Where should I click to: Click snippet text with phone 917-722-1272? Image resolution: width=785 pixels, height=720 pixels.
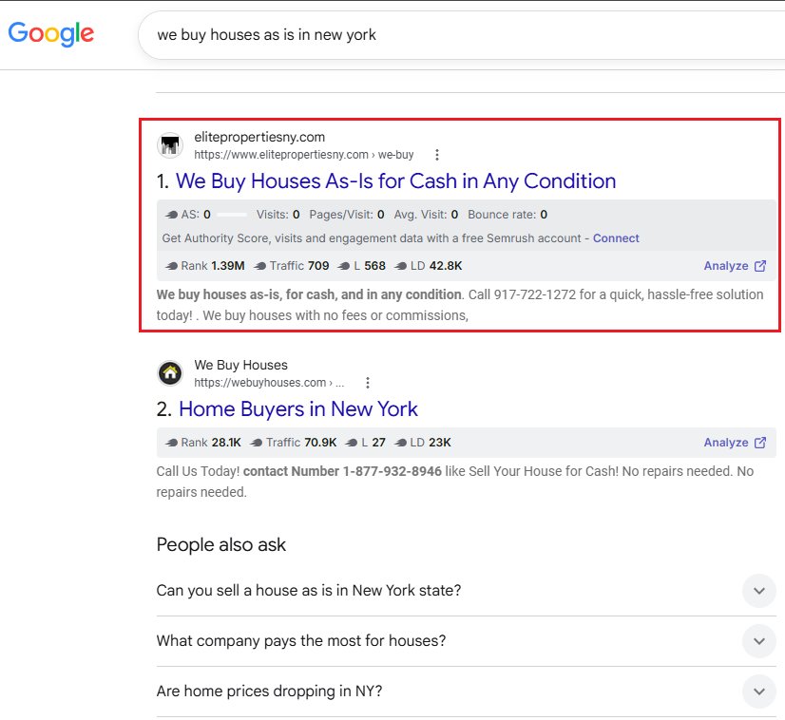tap(460, 305)
